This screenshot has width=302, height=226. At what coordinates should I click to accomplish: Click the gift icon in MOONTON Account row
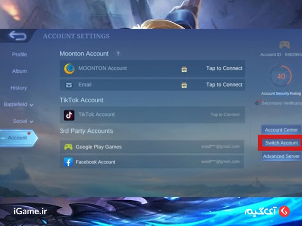click(x=184, y=69)
